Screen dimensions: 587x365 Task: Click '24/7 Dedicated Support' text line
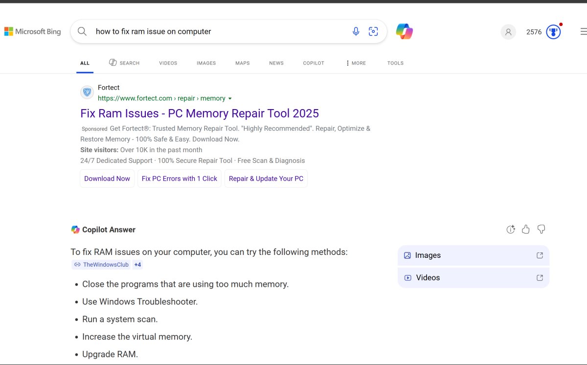coord(193,160)
